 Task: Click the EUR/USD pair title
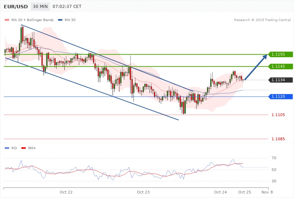16,7
